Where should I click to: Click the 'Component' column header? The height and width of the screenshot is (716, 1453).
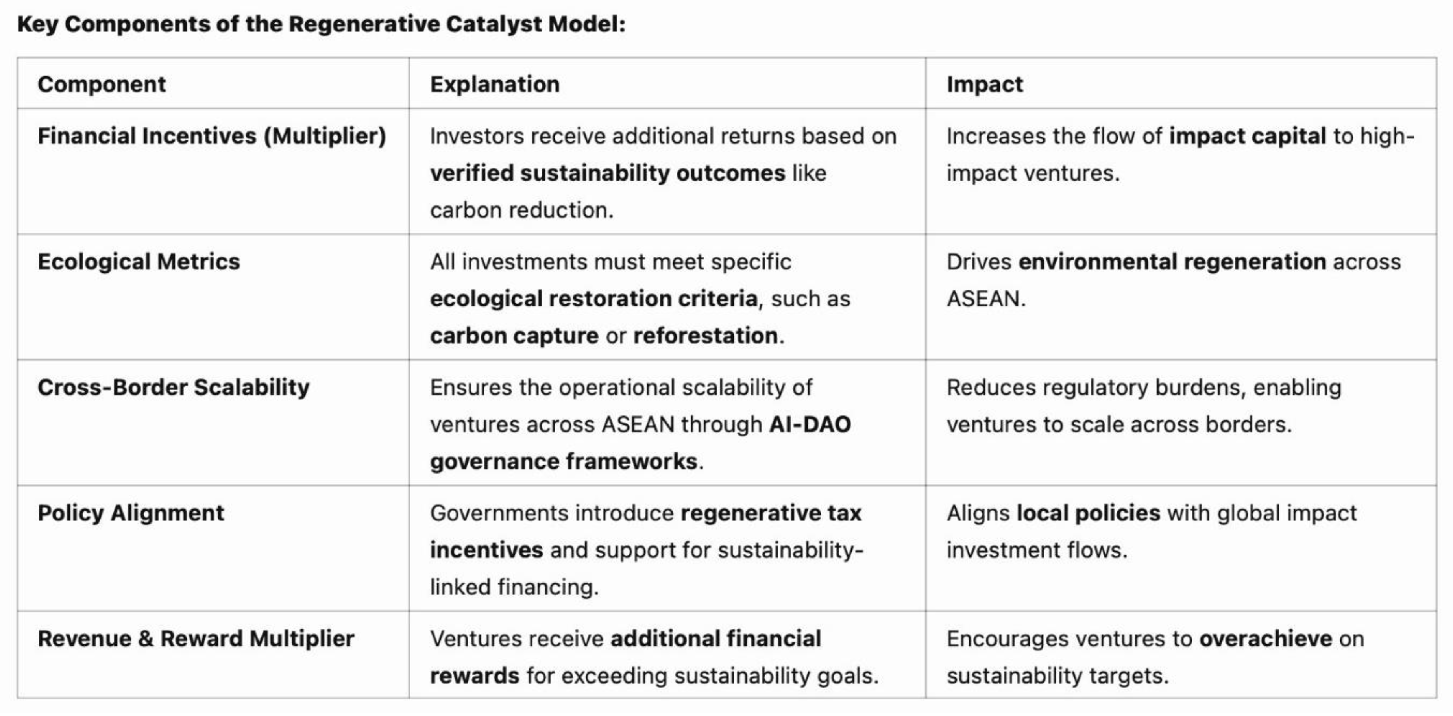pyautogui.click(x=102, y=84)
